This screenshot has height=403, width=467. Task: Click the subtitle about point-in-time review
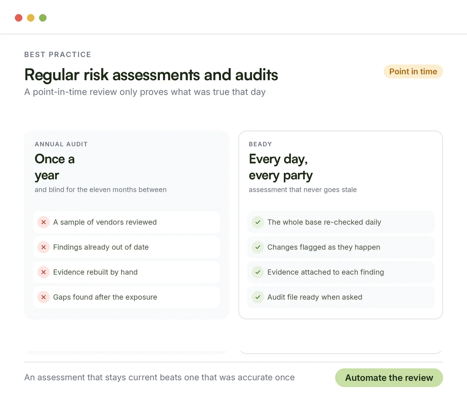click(x=145, y=92)
